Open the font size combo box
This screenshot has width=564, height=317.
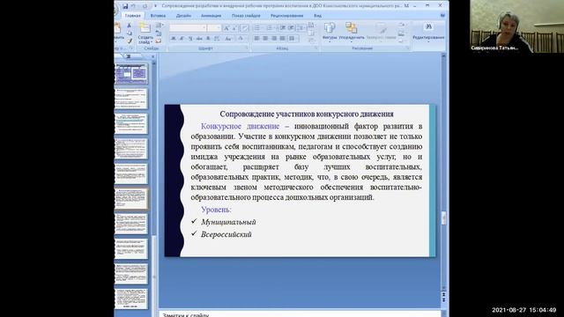coord(214,28)
